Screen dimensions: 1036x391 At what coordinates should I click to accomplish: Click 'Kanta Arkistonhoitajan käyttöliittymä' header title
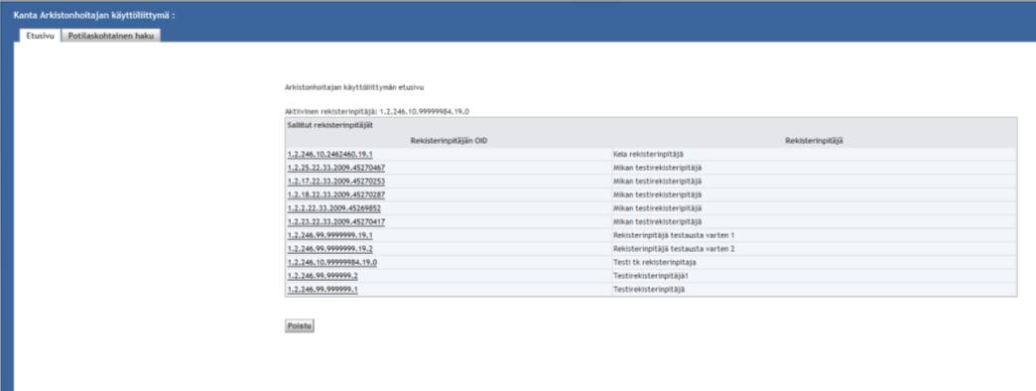tap(94, 15)
